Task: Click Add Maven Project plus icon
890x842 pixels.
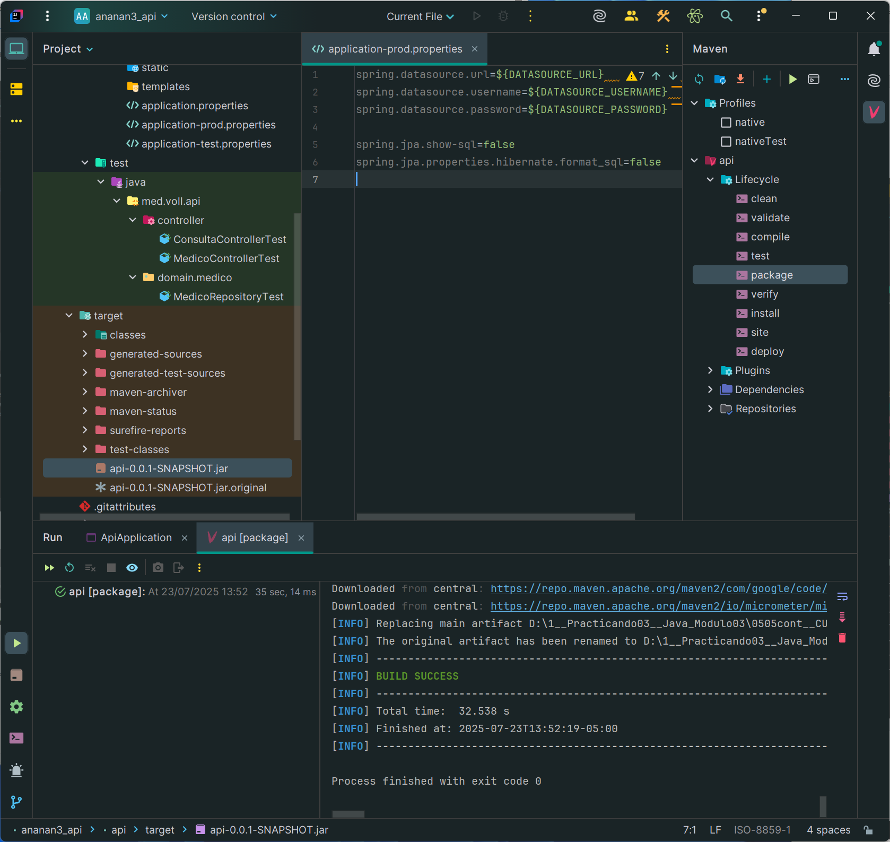Action: point(767,79)
